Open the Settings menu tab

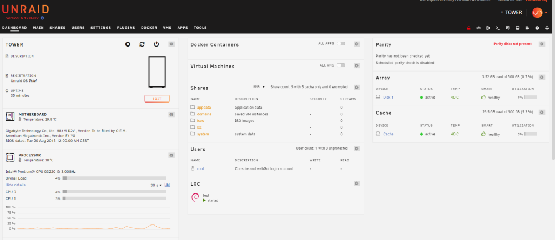coord(100,28)
